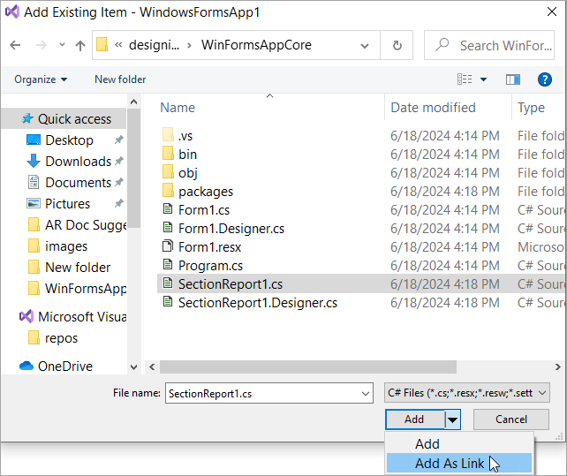Image resolution: width=567 pixels, height=476 pixels.
Task: Open WinFormsApp folder in sidebar
Action: pyautogui.click(x=77, y=289)
